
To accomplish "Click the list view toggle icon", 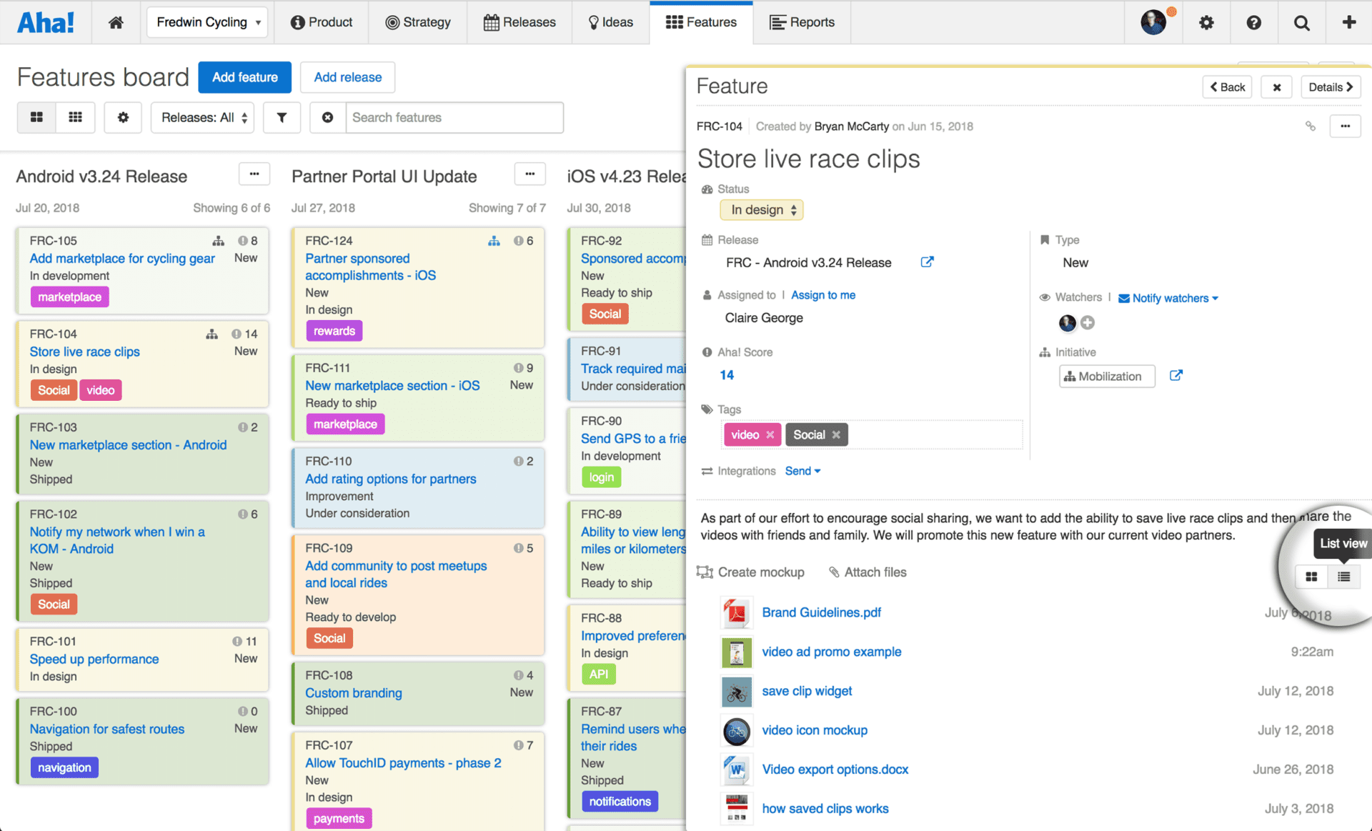I will (x=1343, y=575).
